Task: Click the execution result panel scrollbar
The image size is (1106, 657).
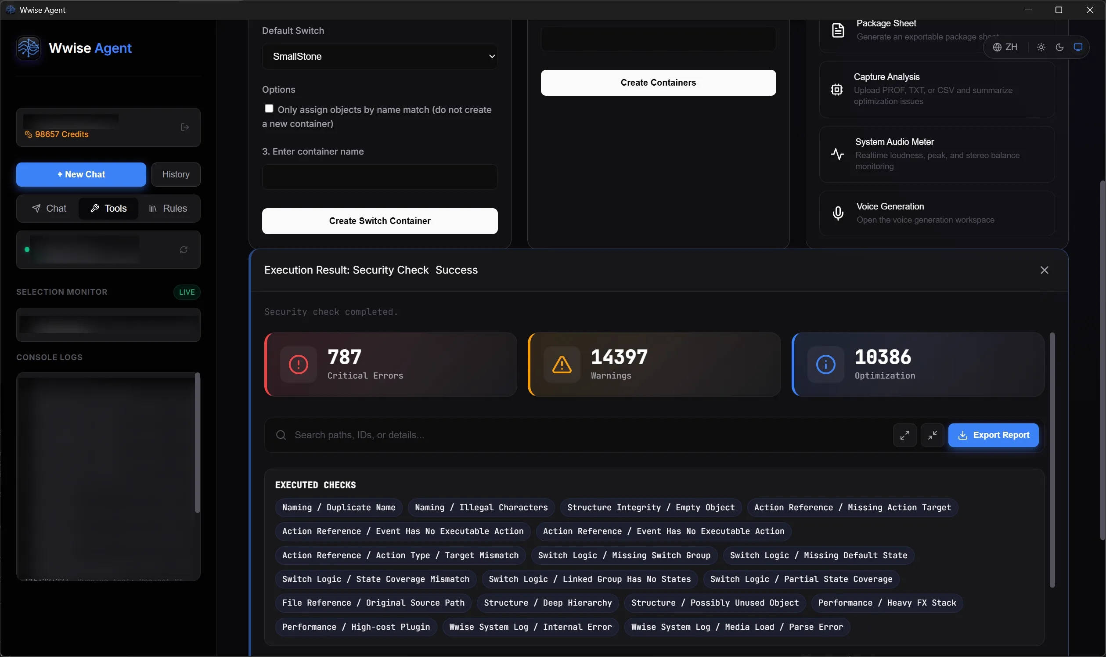Action: [x=1052, y=460]
